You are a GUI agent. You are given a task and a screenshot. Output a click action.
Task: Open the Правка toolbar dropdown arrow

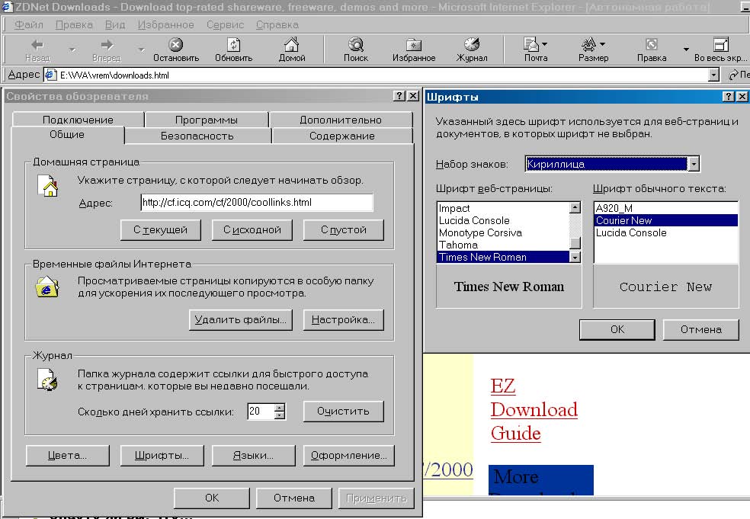coord(686,50)
